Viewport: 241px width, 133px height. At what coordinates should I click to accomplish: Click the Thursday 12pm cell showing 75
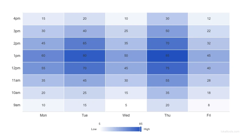click(167, 68)
